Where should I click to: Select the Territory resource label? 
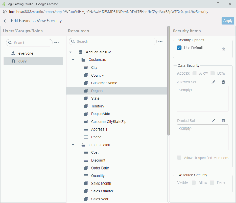pyautogui.click(x=97, y=106)
